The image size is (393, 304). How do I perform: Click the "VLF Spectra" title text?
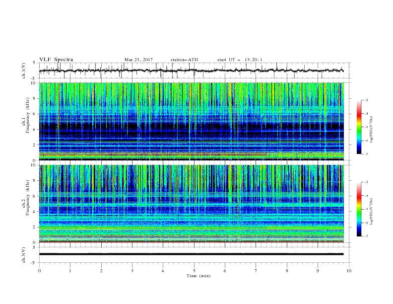pos(56,60)
